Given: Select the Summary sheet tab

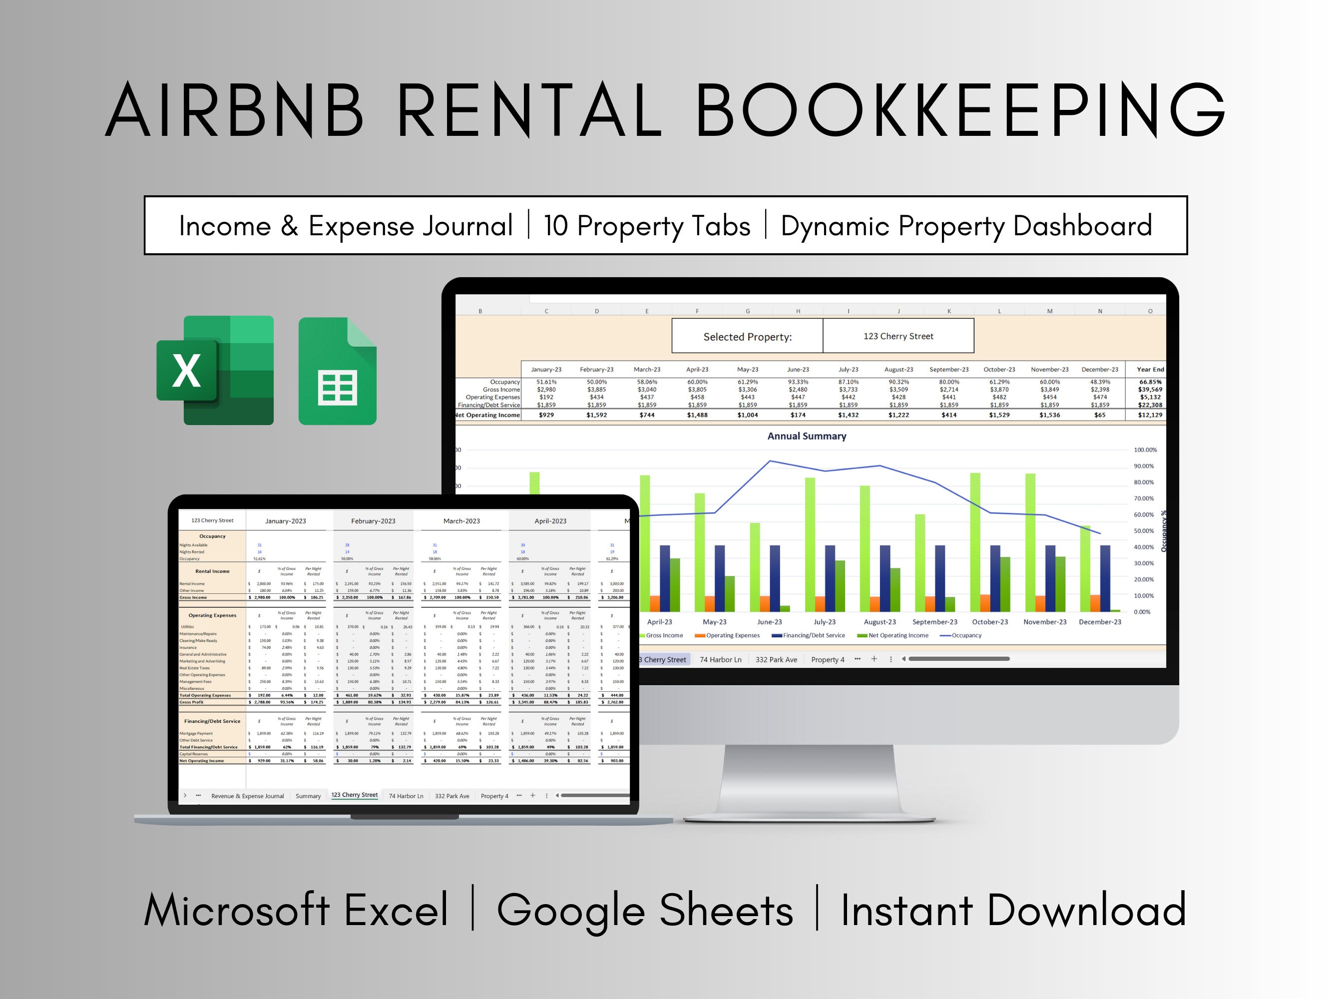Looking at the screenshot, I should (x=309, y=796).
